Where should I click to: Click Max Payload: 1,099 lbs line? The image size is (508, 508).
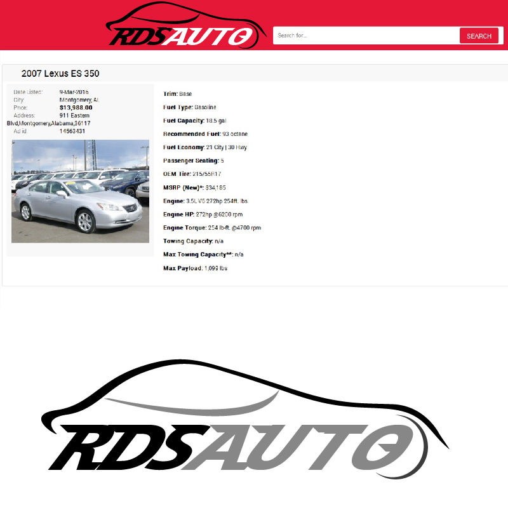196,268
